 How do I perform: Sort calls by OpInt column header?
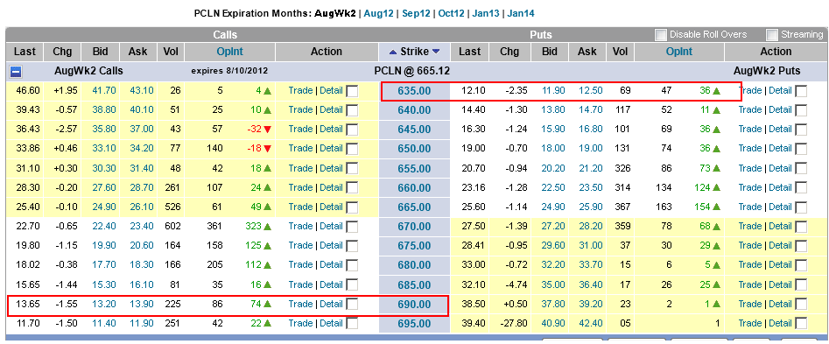(x=230, y=52)
